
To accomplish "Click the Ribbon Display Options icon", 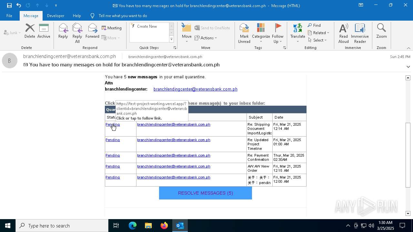I will pyautogui.click(x=361, y=5).
